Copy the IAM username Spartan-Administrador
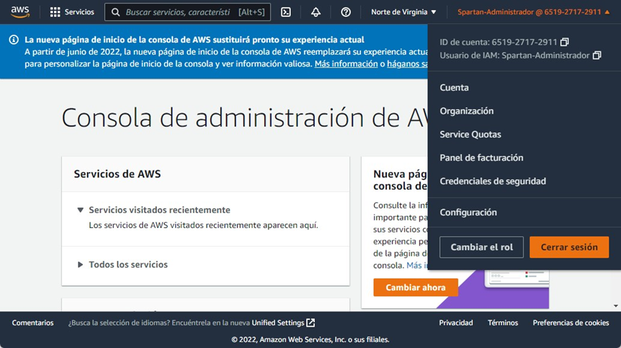The width and height of the screenshot is (621, 348). tap(597, 55)
